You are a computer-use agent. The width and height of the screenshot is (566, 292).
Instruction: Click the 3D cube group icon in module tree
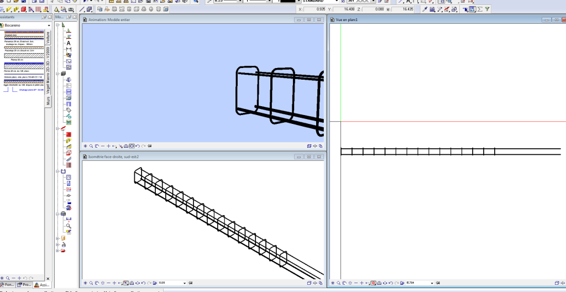(63, 74)
